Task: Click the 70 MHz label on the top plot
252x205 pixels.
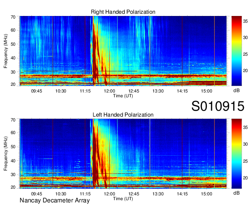Action: (13, 17)
